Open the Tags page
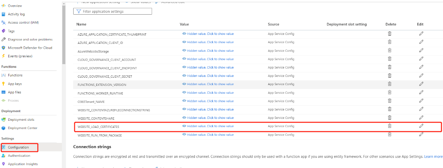The height and width of the screenshot is (168, 443). (x=11, y=31)
